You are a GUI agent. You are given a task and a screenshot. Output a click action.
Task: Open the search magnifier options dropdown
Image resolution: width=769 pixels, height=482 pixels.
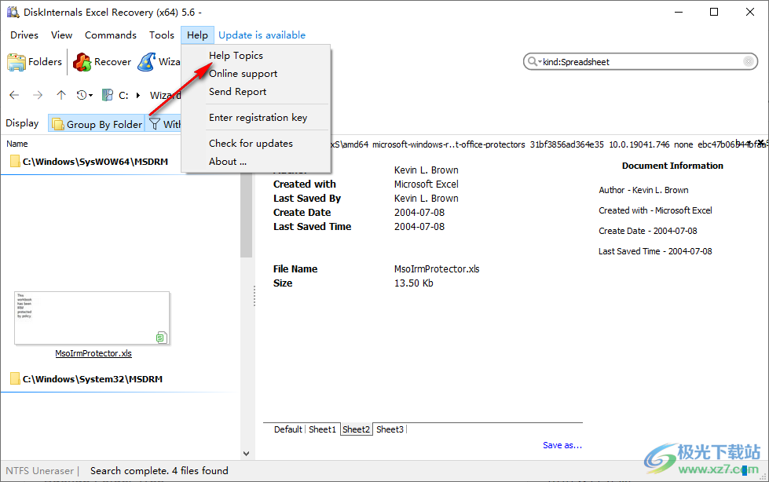(533, 62)
